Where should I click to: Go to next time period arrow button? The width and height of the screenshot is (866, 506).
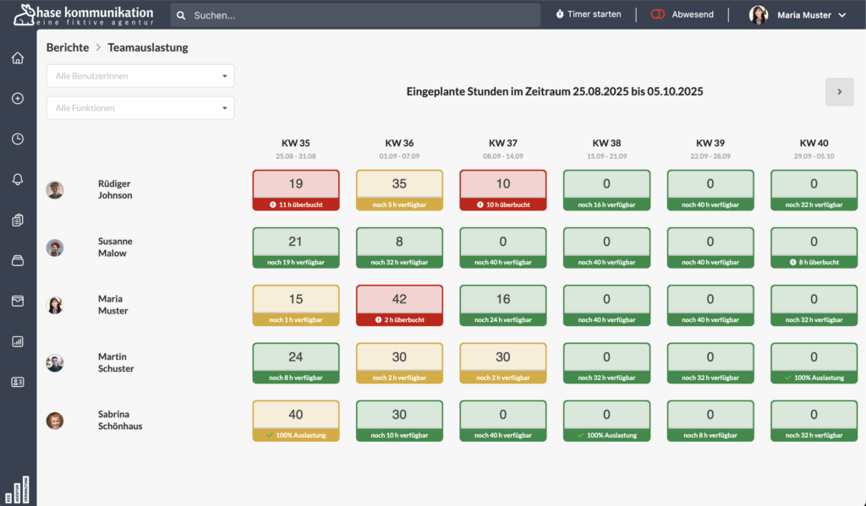(x=839, y=91)
